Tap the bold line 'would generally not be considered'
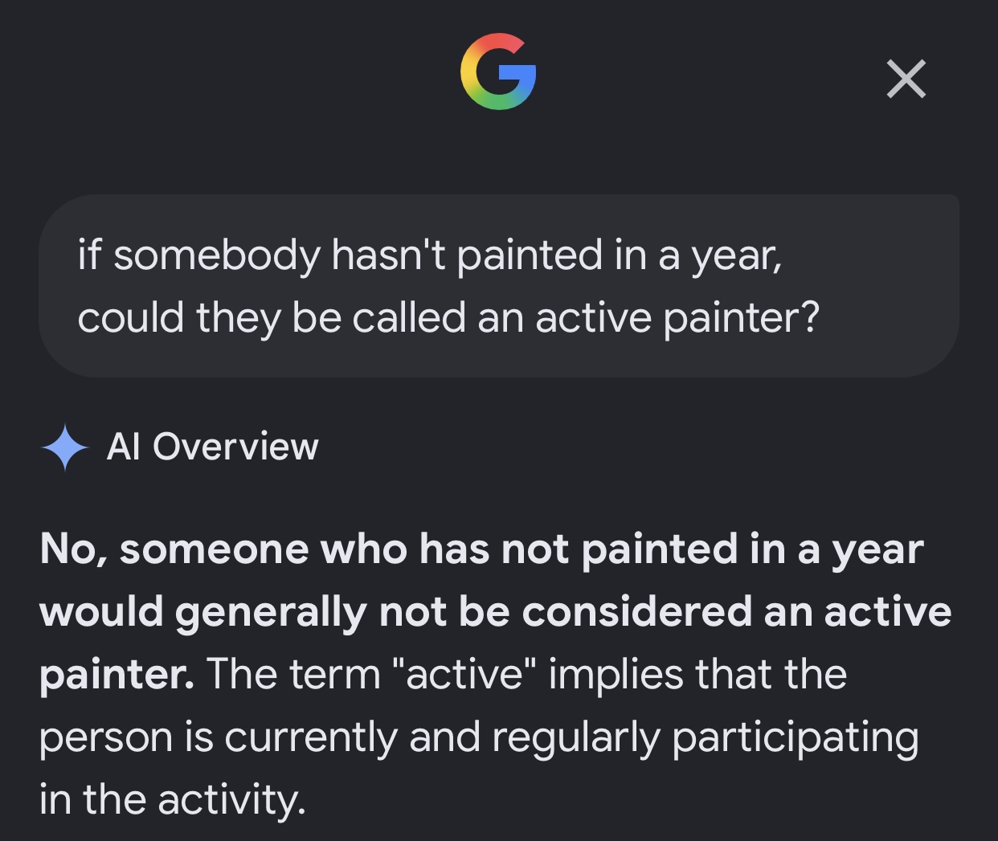Viewport: 998px width, 841px height. 495,612
